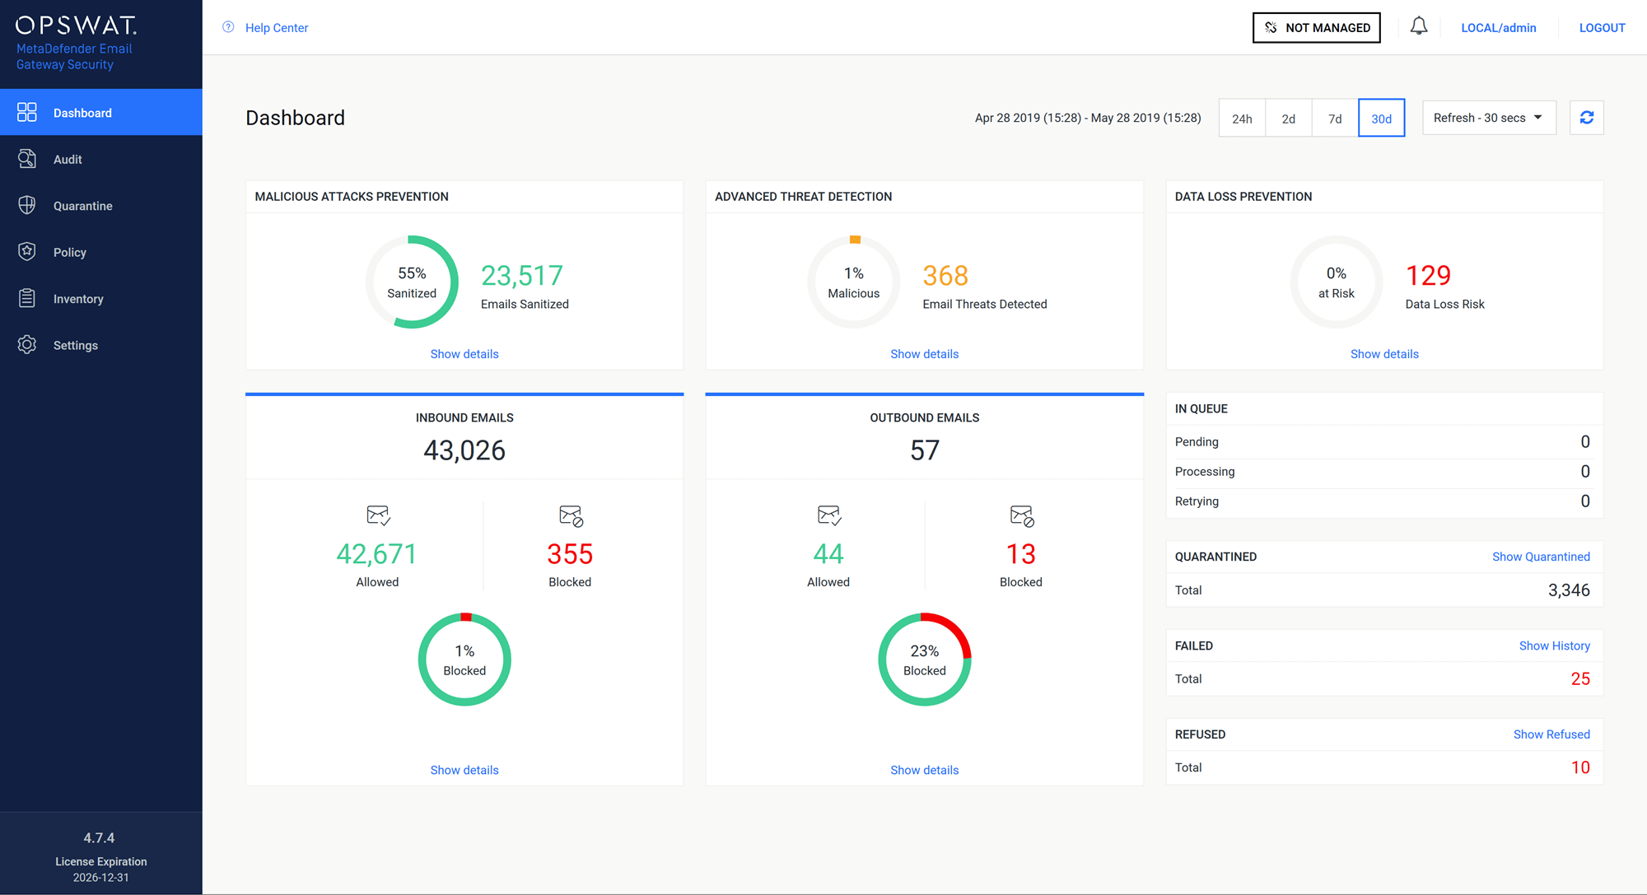Select the 24h time range option
This screenshot has width=1647, height=895.
(1242, 119)
